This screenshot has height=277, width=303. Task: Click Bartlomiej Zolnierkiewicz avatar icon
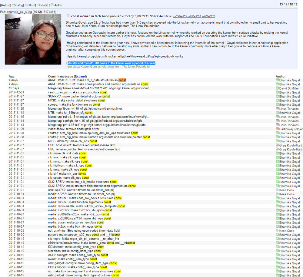277,129
